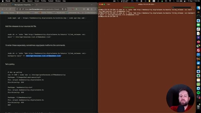Click 'Add the releases to our sources.list file.'

coord(21,26)
